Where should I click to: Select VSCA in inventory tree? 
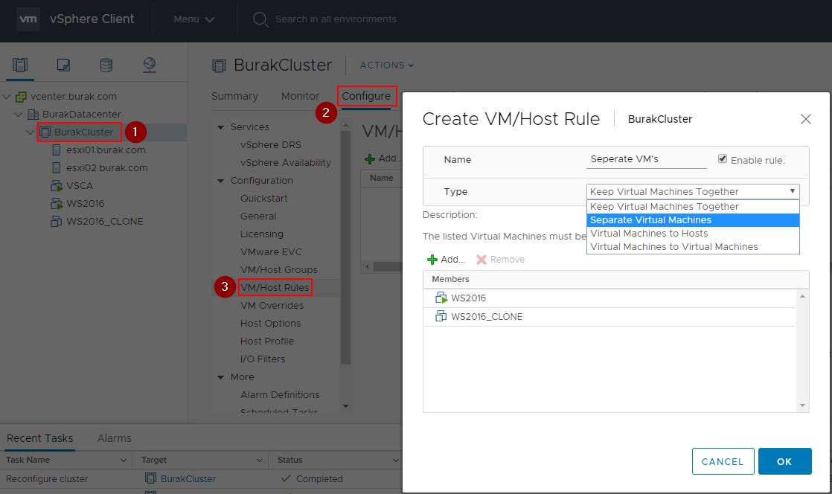tap(80, 186)
